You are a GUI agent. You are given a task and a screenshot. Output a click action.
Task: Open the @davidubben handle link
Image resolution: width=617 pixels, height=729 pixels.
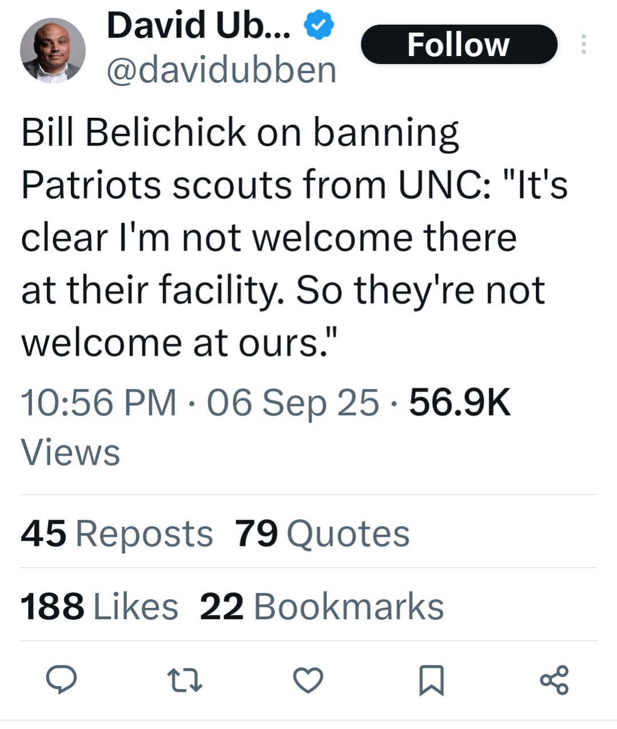click(221, 70)
